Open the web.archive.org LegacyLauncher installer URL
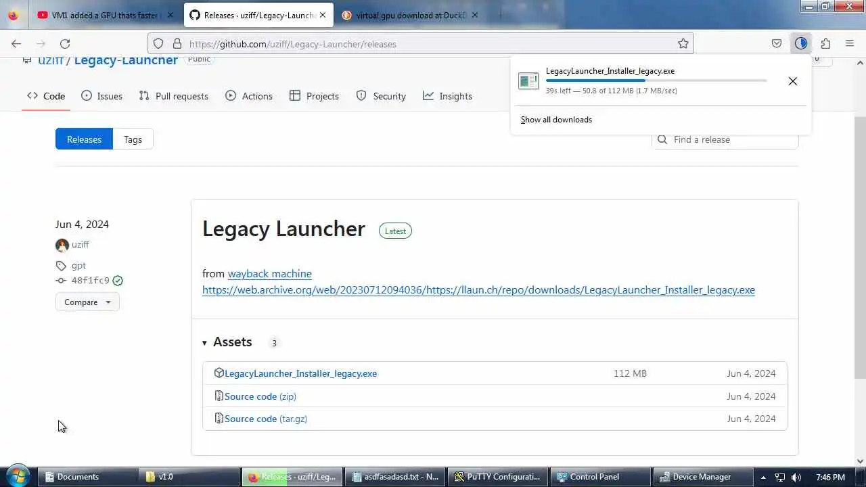 click(478, 290)
